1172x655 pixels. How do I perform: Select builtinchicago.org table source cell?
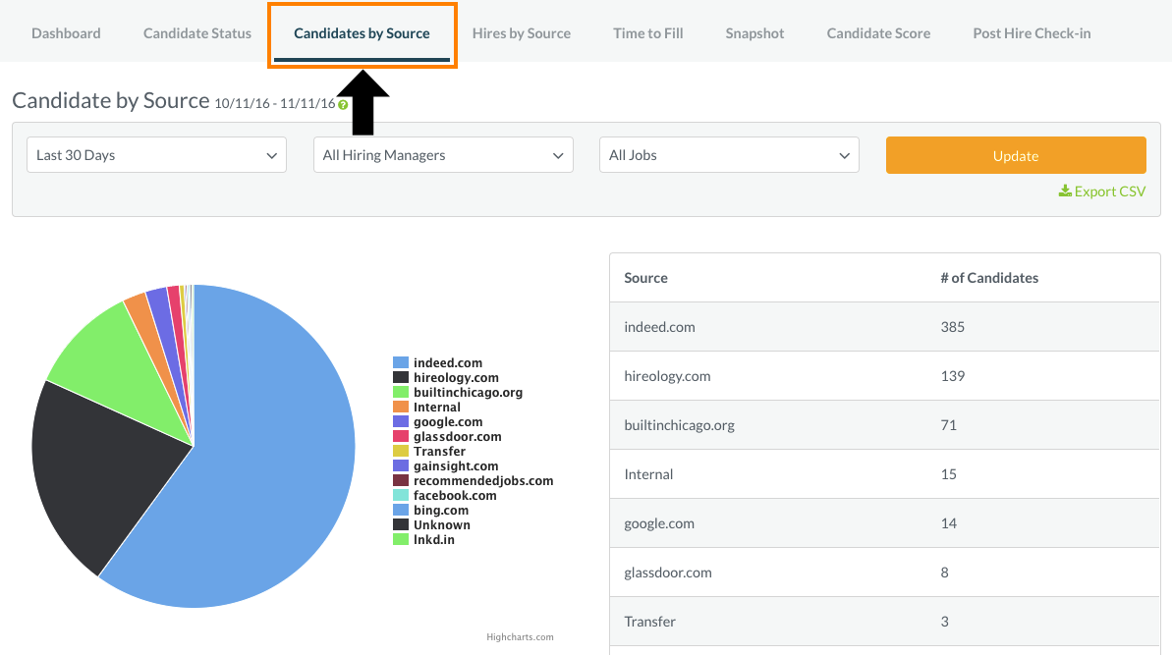pos(680,426)
